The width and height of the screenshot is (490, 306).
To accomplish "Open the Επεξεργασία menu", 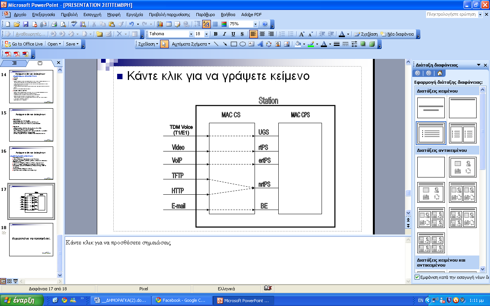I will (x=44, y=15).
